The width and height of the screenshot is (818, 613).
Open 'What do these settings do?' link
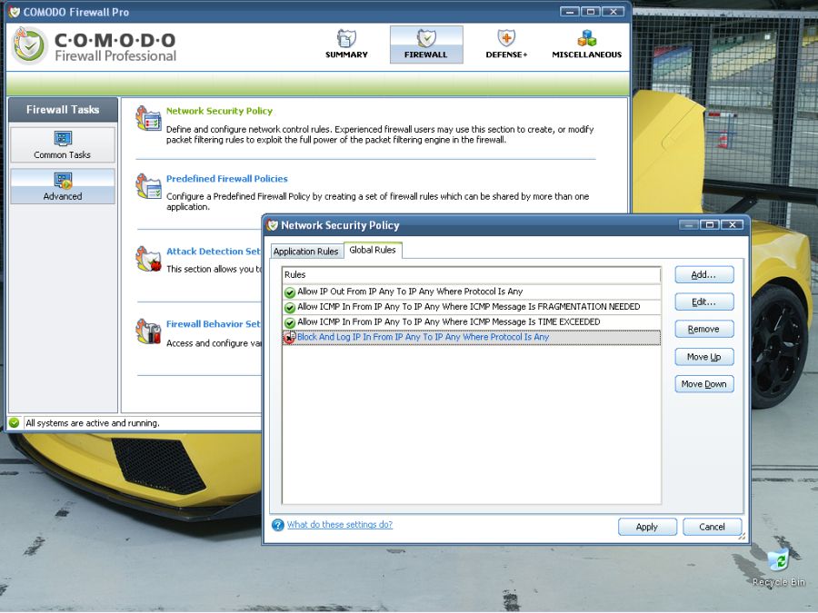click(x=340, y=524)
